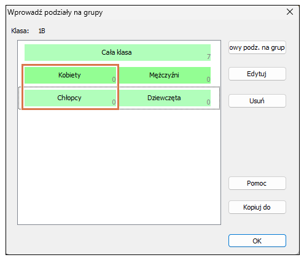Screen dimensions: 304x260
Task: Click the student count 7 in Cała klasa
Action: 208,57
